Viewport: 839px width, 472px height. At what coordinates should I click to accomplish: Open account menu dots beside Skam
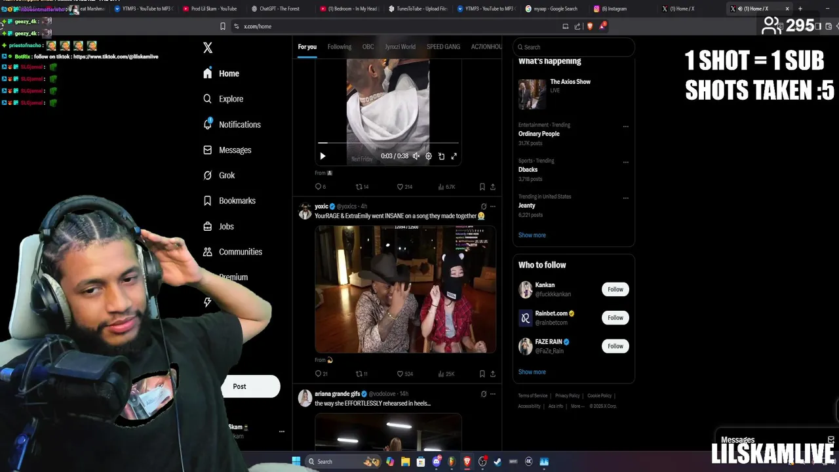282,431
